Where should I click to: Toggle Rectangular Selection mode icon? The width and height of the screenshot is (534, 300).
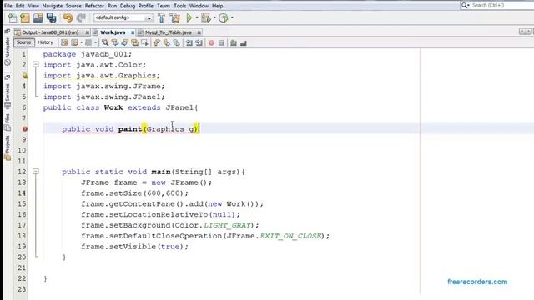pos(144,42)
